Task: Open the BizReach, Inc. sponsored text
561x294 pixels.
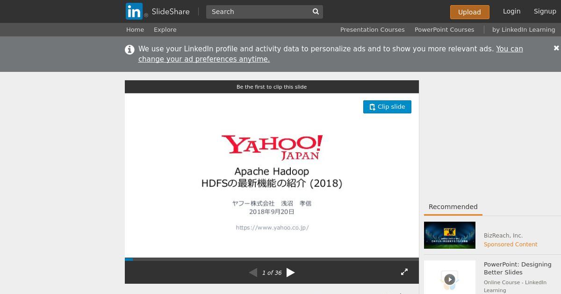Action: tap(503, 236)
